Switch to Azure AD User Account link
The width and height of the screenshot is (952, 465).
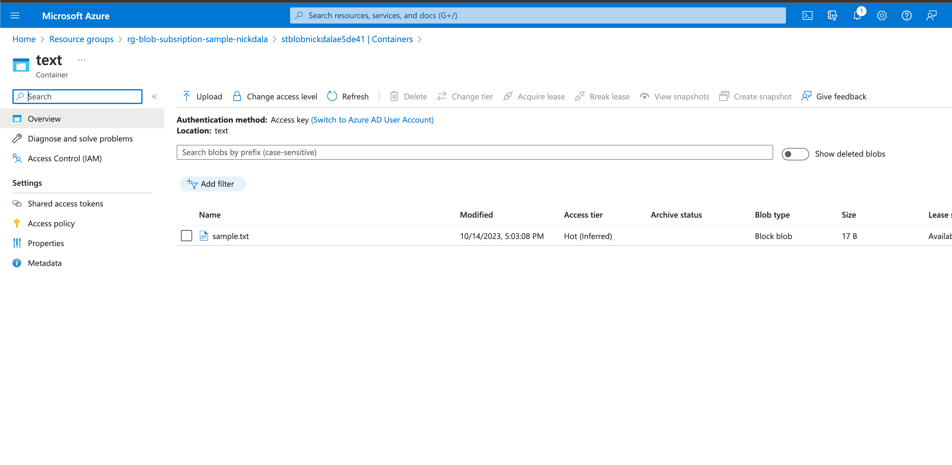[x=372, y=120]
